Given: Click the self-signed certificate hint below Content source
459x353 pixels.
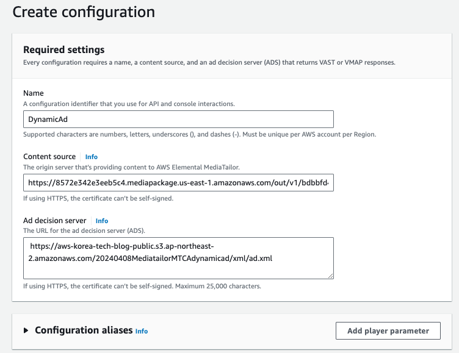Looking at the screenshot, I should (x=98, y=198).
